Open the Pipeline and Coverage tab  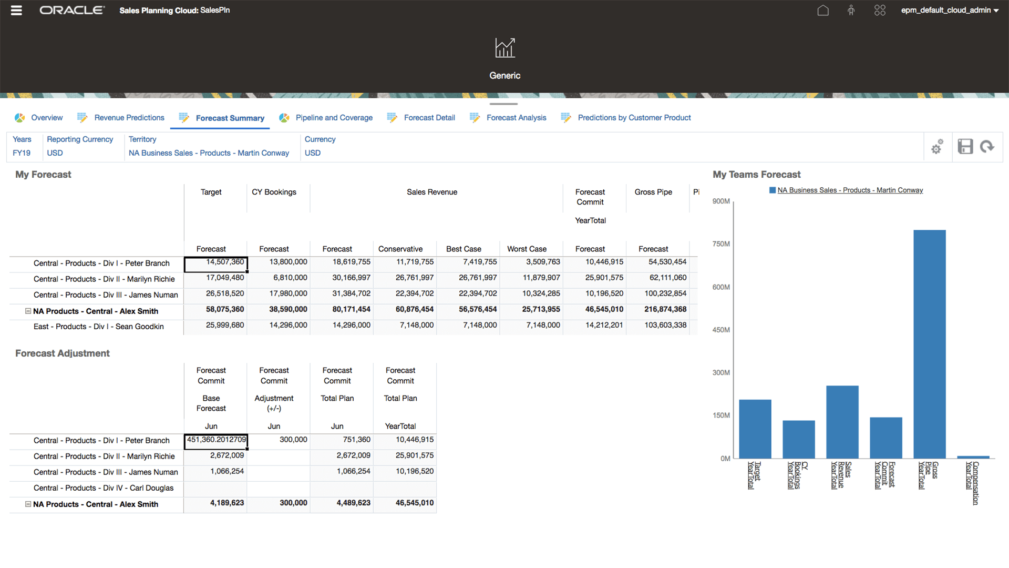pyautogui.click(x=334, y=117)
